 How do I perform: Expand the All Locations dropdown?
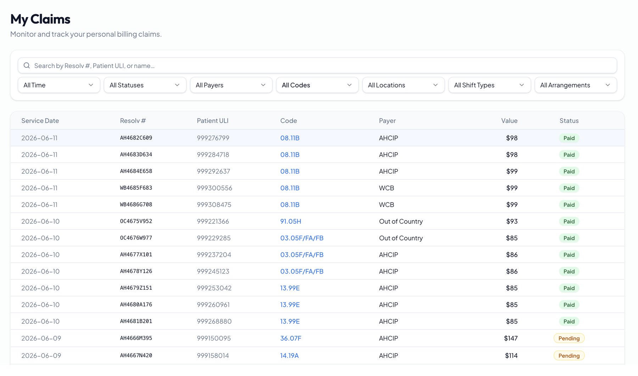coord(403,85)
